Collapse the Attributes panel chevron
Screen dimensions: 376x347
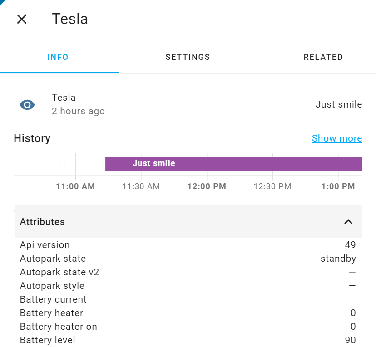click(x=348, y=222)
